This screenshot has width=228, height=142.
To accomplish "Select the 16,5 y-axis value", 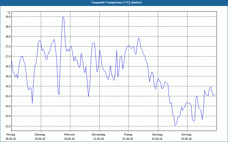I will point(8,66).
